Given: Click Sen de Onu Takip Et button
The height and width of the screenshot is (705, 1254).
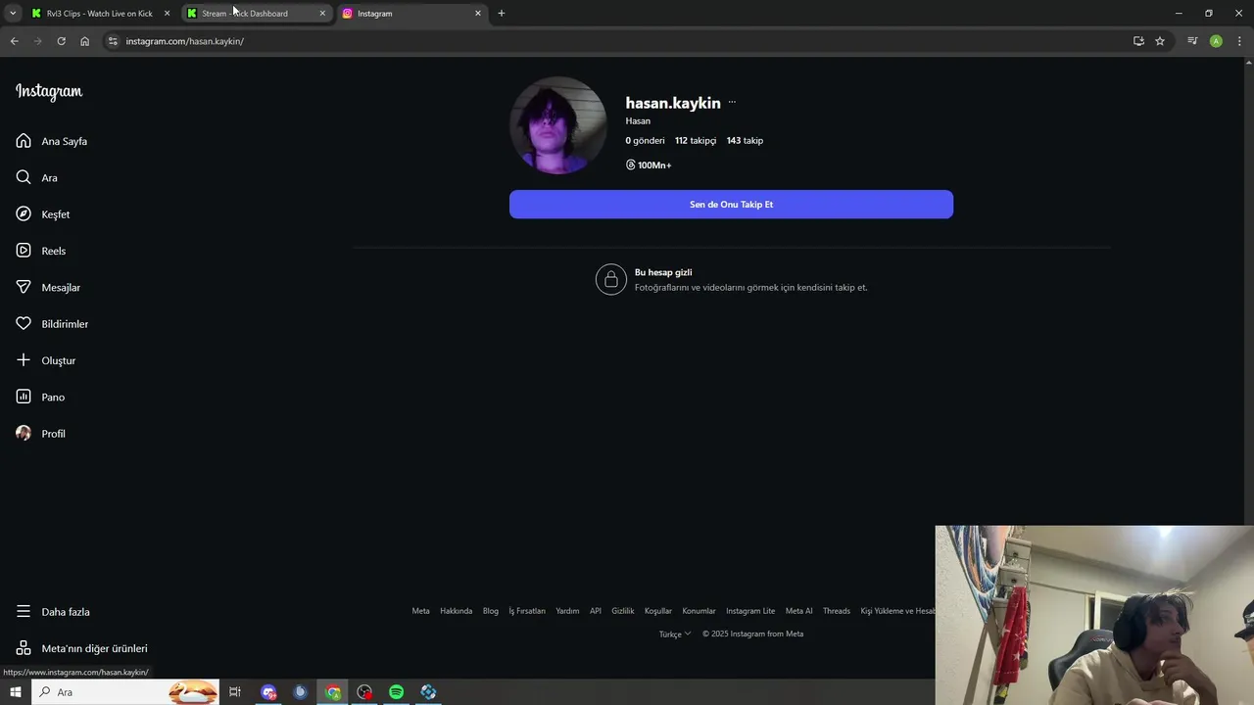Looking at the screenshot, I should click(731, 204).
